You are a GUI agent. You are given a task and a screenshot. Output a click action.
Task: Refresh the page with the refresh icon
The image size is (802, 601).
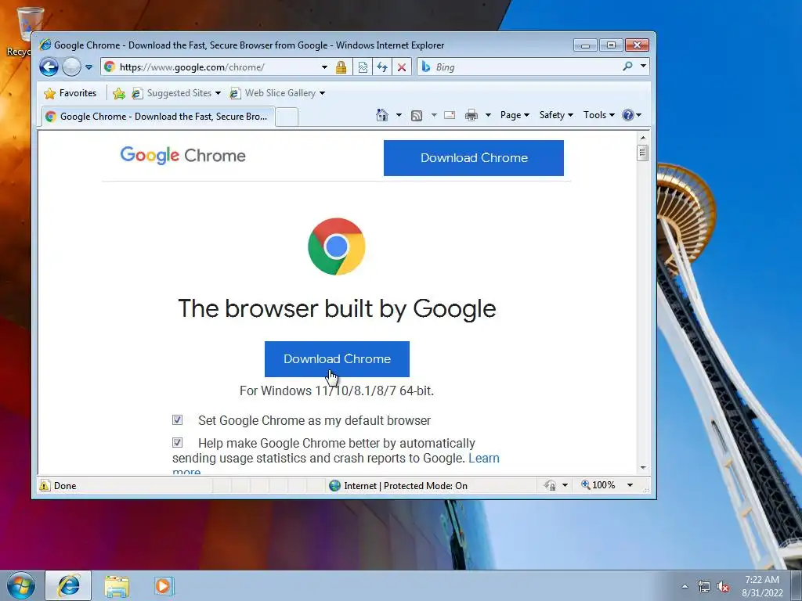382,67
